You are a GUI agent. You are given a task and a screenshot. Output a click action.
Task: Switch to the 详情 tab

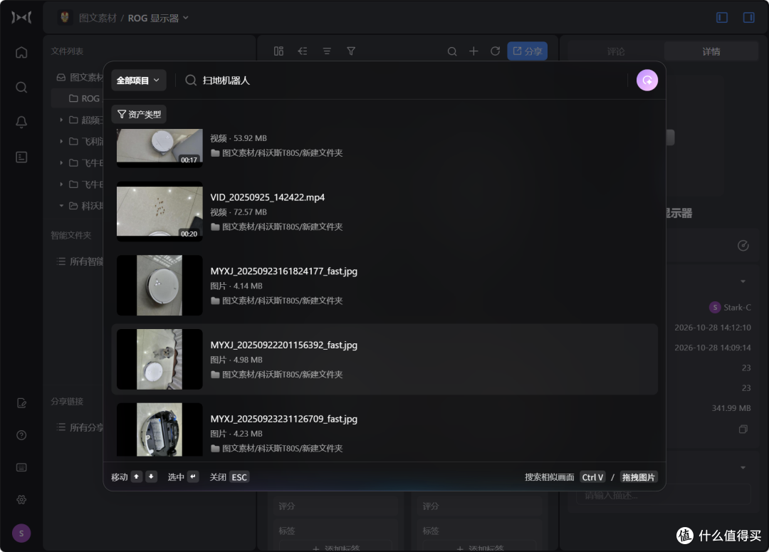711,51
